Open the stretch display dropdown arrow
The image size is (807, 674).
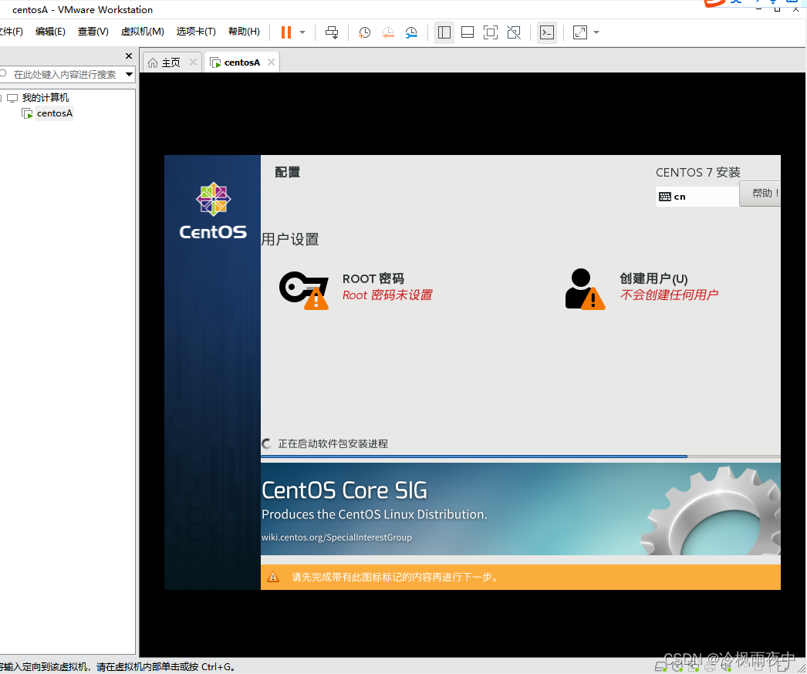596,32
